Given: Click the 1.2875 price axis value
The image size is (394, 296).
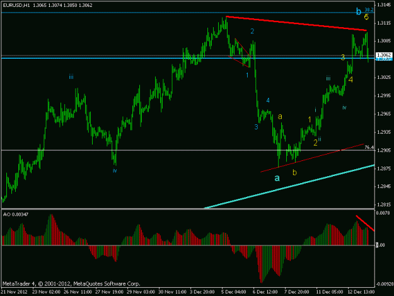Looking at the screenshot, I should tap(384, 169).
